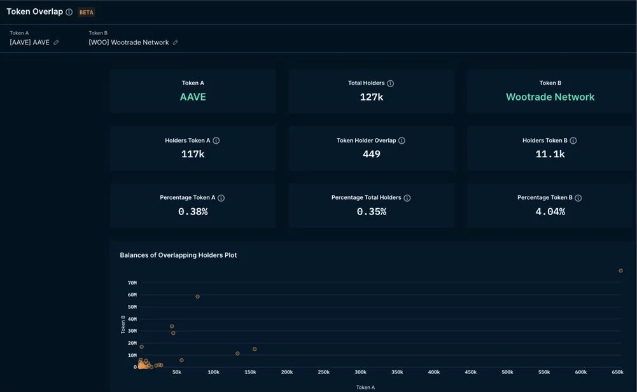Click the BETA badge
The height and width of the screenshot is (392, 637).
coord(86,12)
